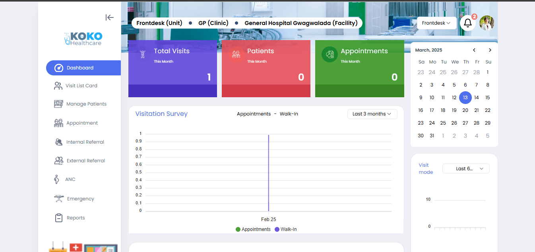Open the Visit mode period dropdown

coord(466,169)
